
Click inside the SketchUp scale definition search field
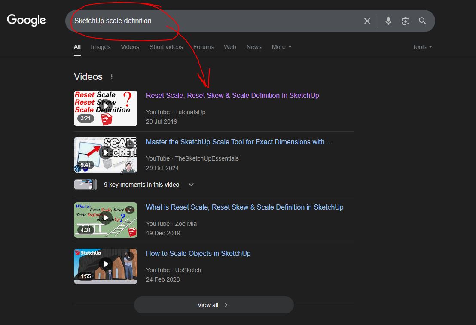coord(213,21)
